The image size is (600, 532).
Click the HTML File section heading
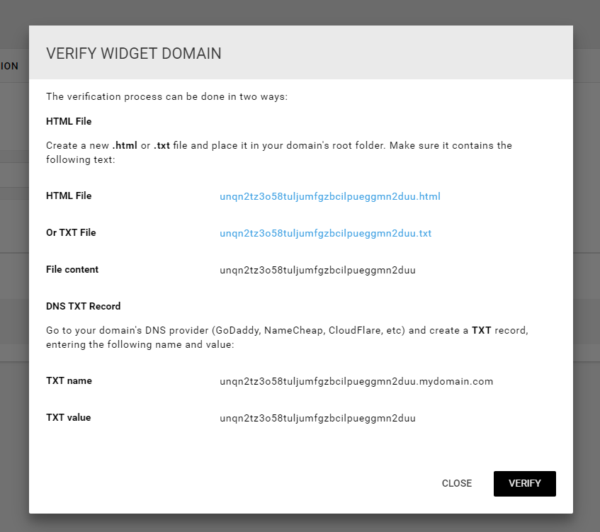69,121
